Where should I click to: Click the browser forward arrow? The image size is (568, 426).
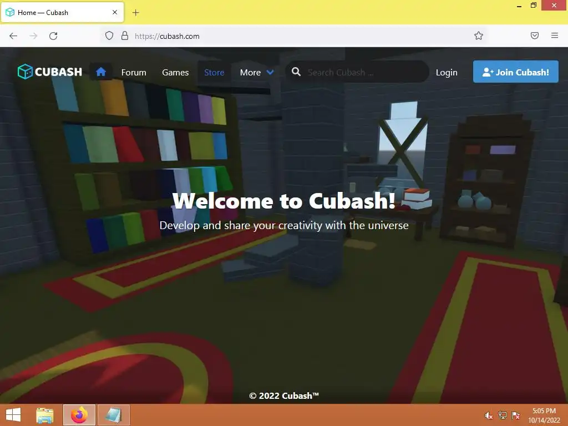click(x=33, y=36)
